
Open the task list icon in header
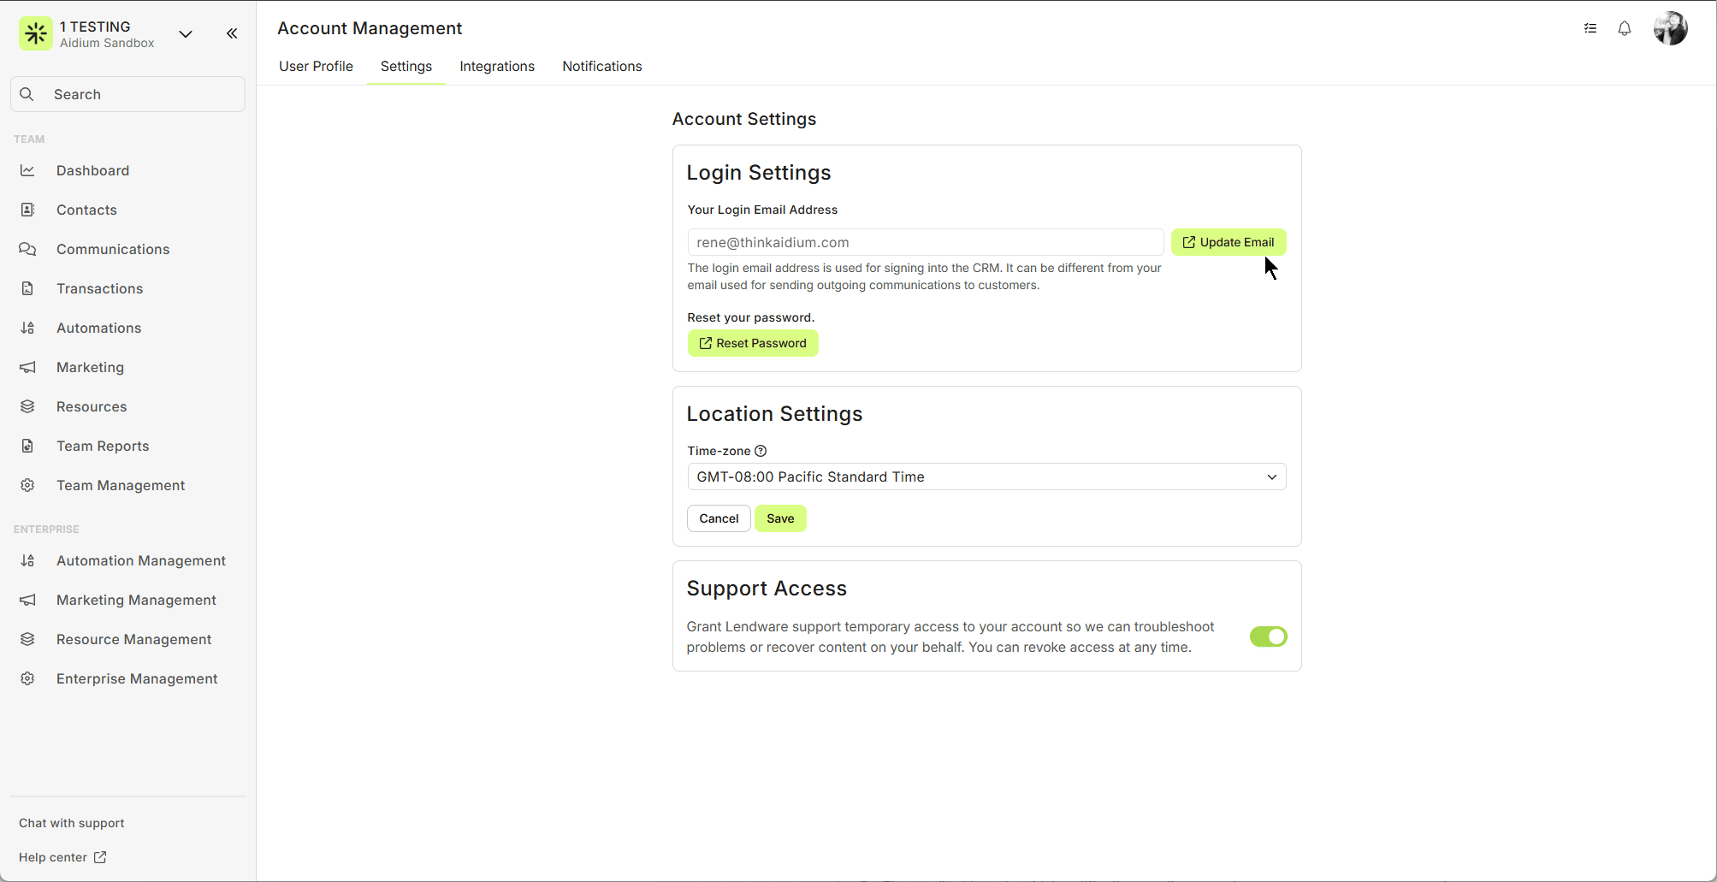[1590, 29]
